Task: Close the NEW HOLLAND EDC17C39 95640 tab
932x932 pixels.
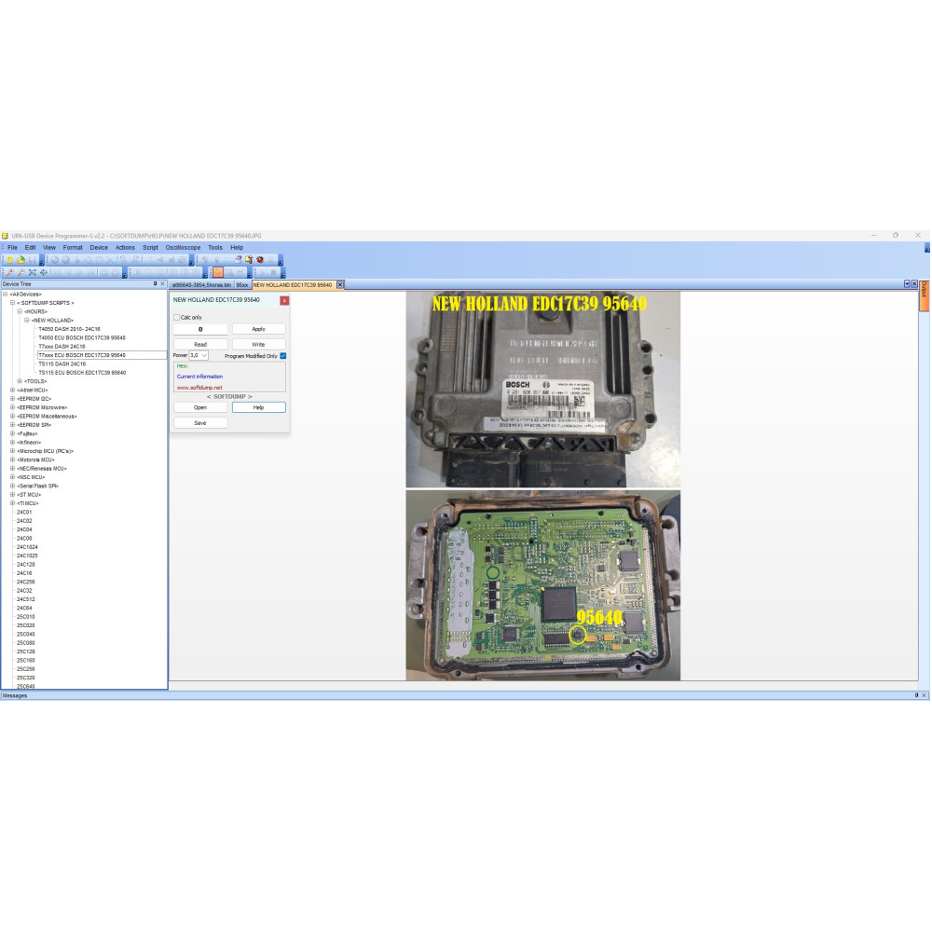Action: pos(340,284)
